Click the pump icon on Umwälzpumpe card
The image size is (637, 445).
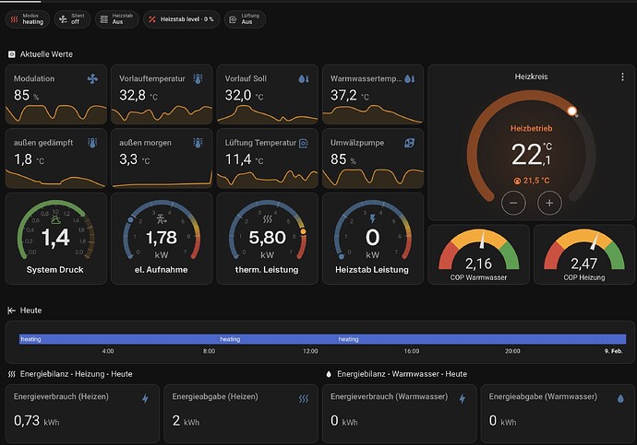click(x=410, y=143)
